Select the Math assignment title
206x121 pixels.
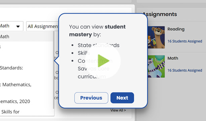pyautogui.click(x=173, y=58)
